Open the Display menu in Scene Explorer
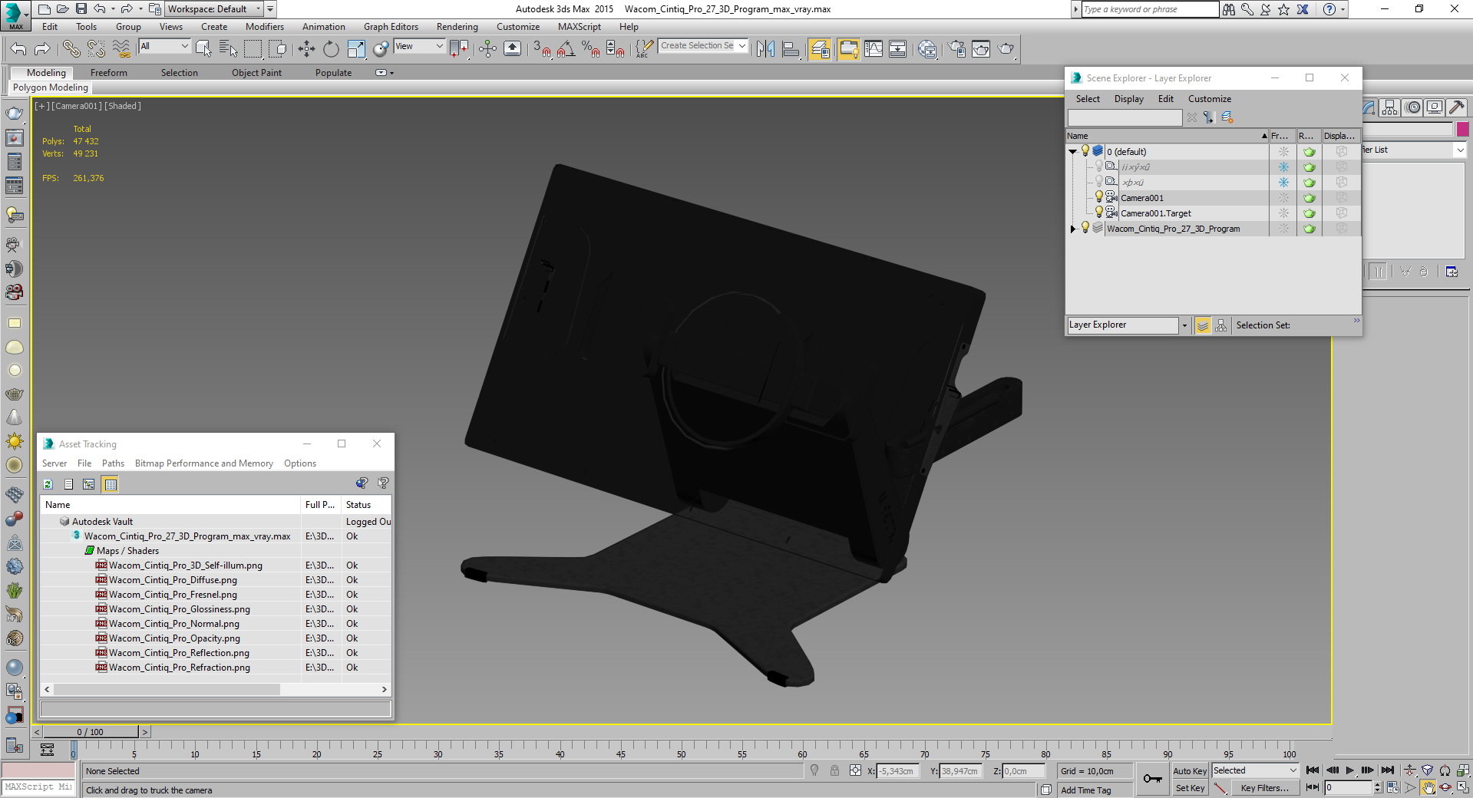The image size is (1473, 798). click(1129, 99)
